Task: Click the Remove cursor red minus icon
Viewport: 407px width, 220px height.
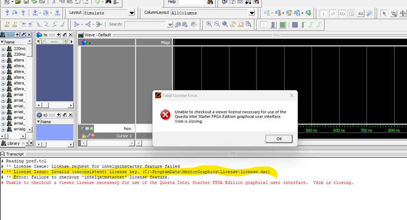Action: 93,135
